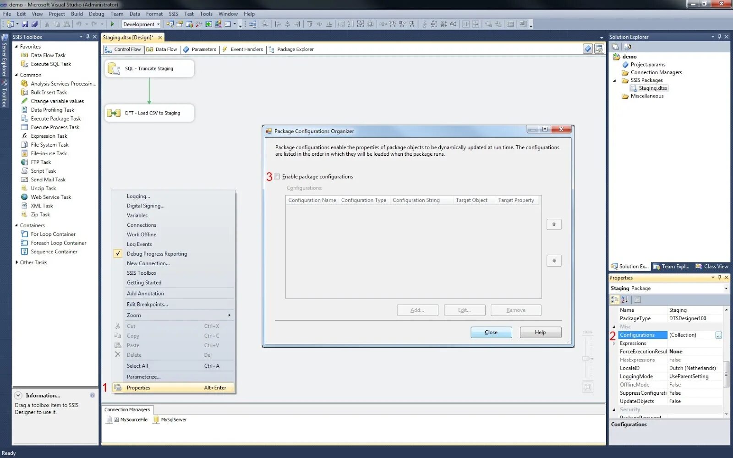
Task: Switch to the Data Flow tab
Action: pos(162,49)
